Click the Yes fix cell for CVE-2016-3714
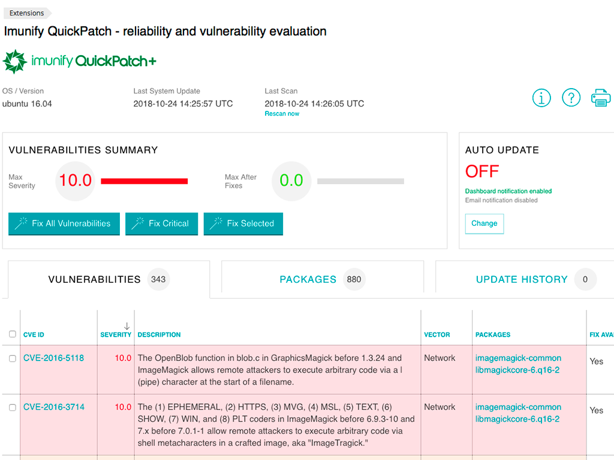Viewport: 614px width, 460px height. [x=597, y=410]
